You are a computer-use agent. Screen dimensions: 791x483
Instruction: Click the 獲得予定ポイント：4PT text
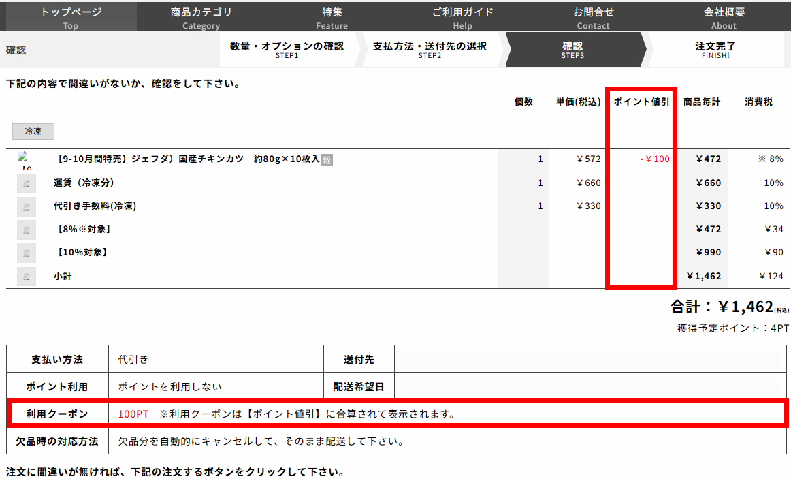point(733,328)
